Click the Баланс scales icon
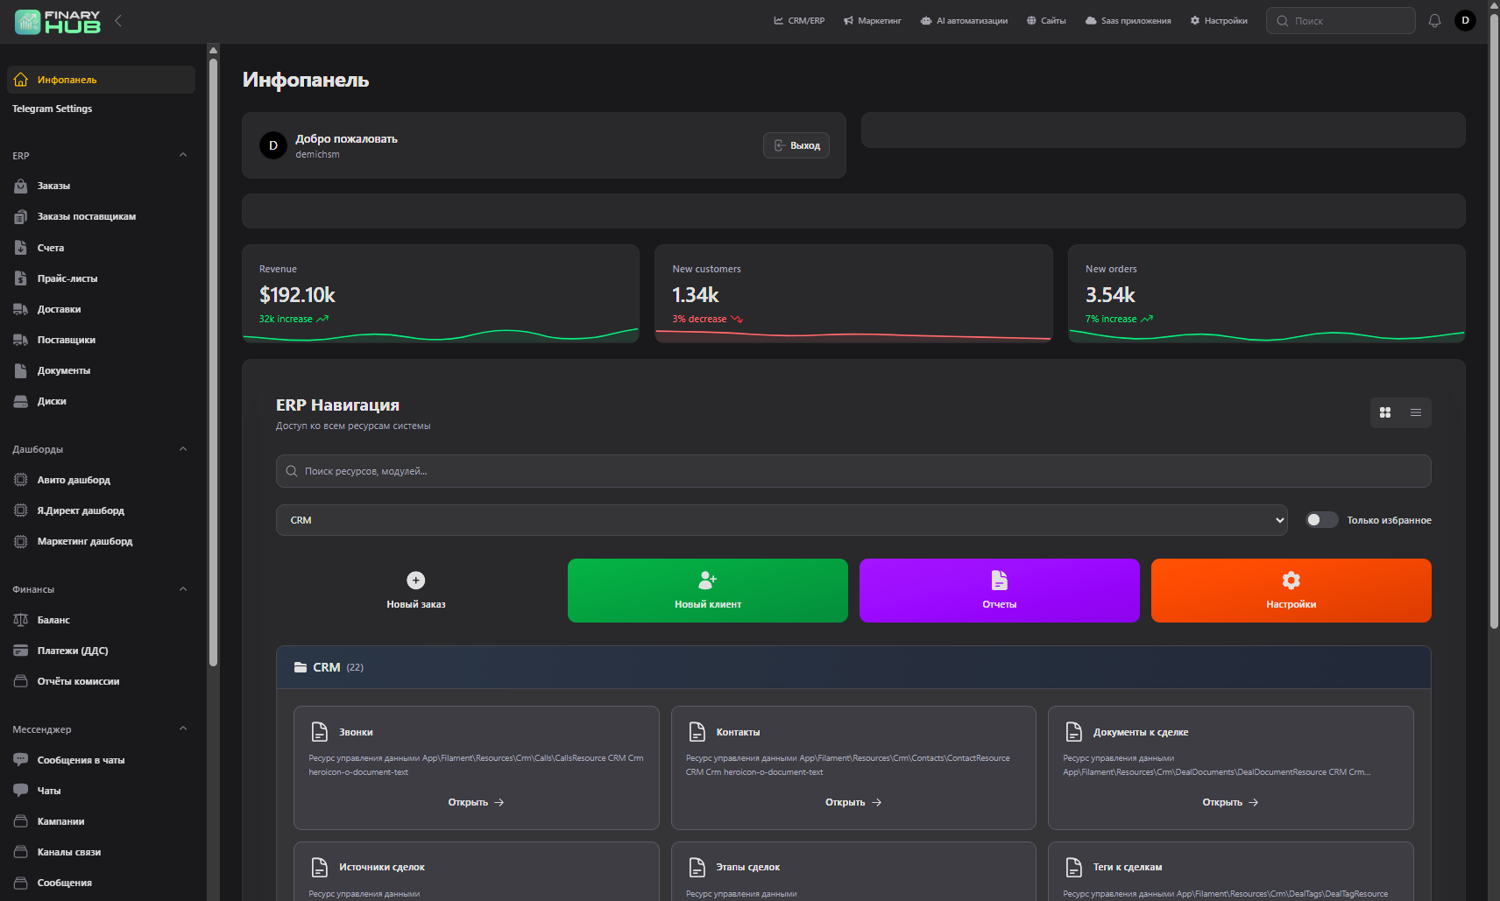The height and width of the screenshot is (901, 1500). [21, 620]
